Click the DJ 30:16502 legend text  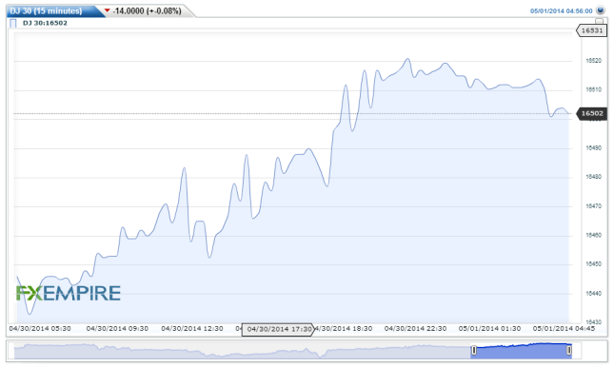coord(45,23)
